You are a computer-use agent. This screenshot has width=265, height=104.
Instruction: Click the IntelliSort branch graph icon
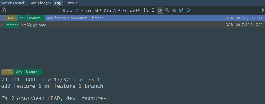(146, 10)
